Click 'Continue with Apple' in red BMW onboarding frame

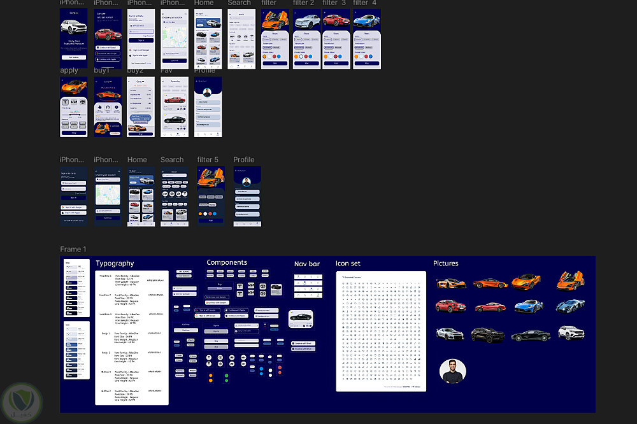coord(108,59)
